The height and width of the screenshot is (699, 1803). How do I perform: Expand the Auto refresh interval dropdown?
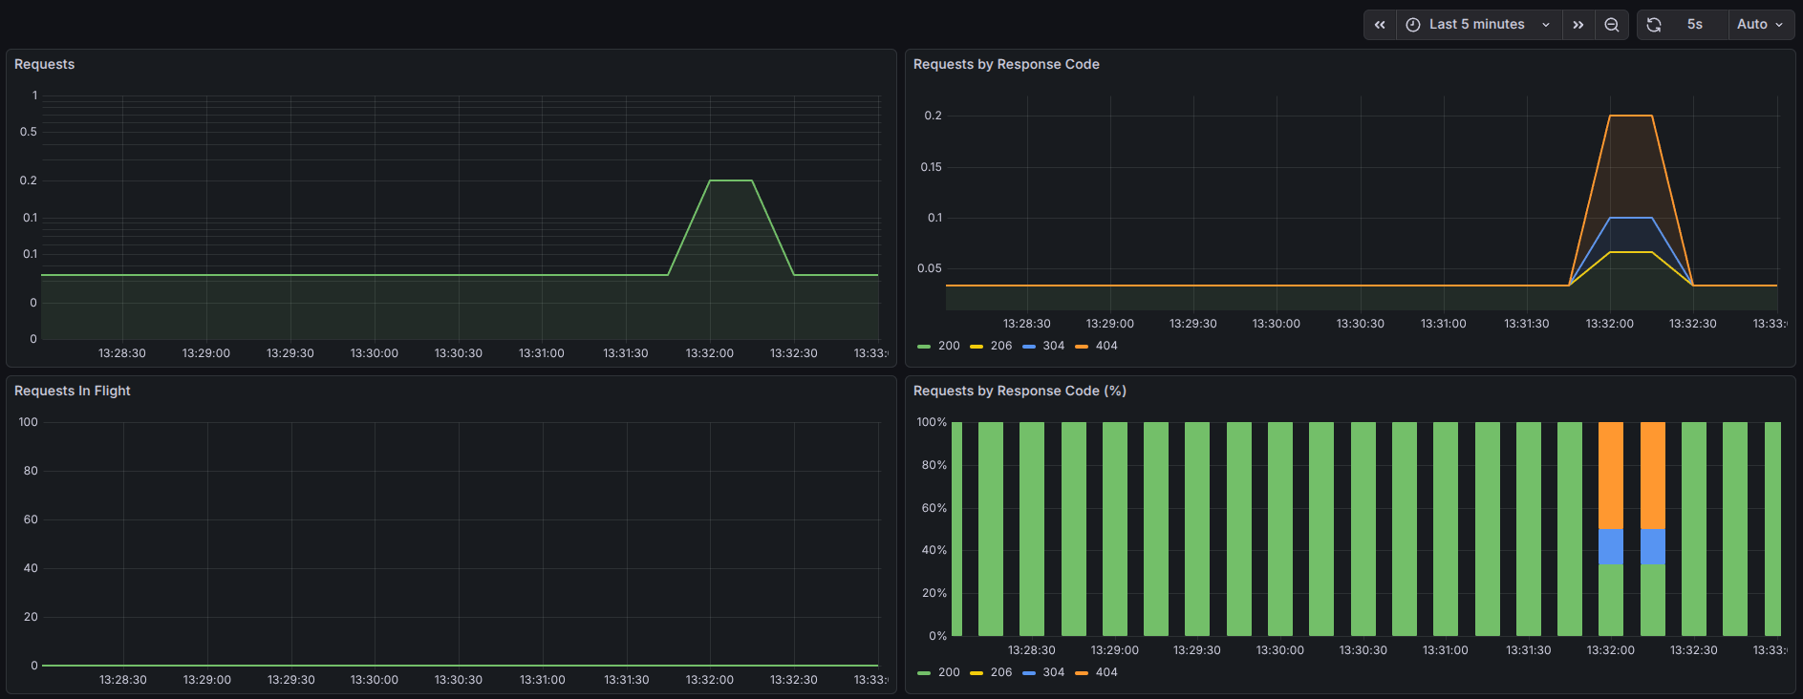[x=1761, y=25]
